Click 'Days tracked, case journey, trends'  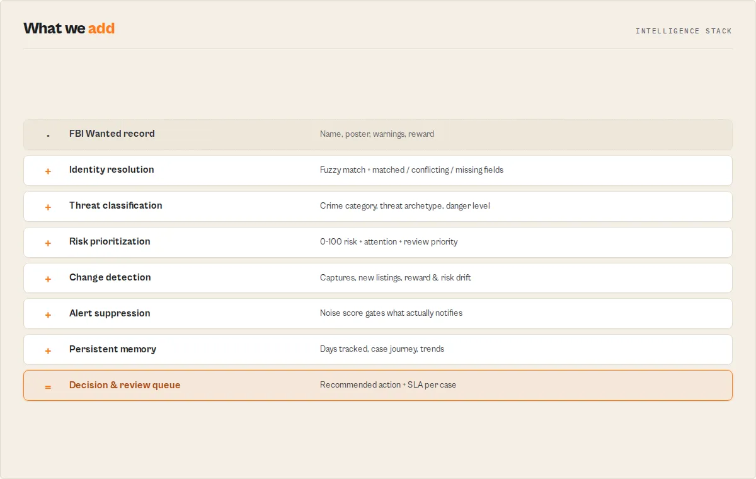point(382,349)
